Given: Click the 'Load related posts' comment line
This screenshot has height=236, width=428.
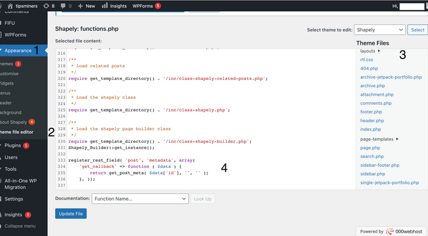Looking at the screenshot, I should 98,66.
